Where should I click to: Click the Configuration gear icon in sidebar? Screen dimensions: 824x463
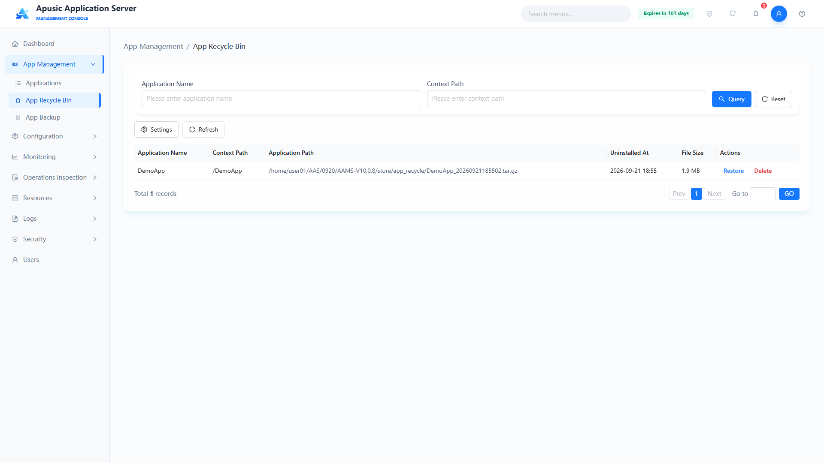coord(15,136)
